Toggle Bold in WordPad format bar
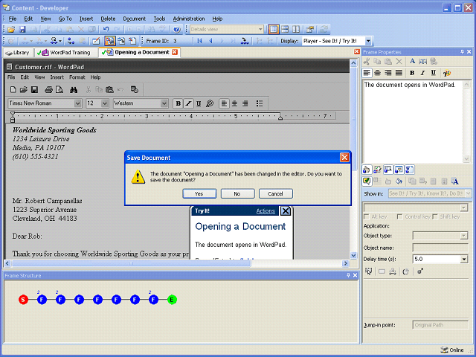 coord(178,103)
